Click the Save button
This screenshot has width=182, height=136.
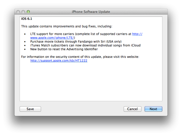(x=30, y=109)
